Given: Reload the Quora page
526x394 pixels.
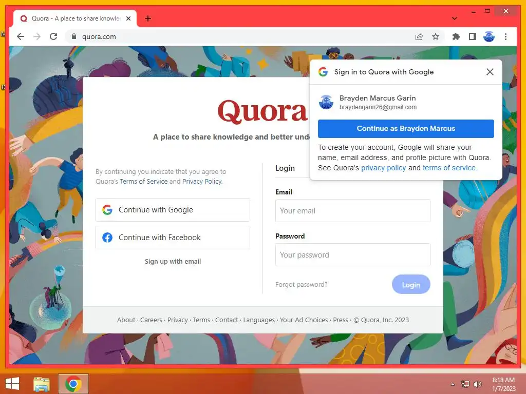Looking at the screenshot, I should tap(53, 36).
